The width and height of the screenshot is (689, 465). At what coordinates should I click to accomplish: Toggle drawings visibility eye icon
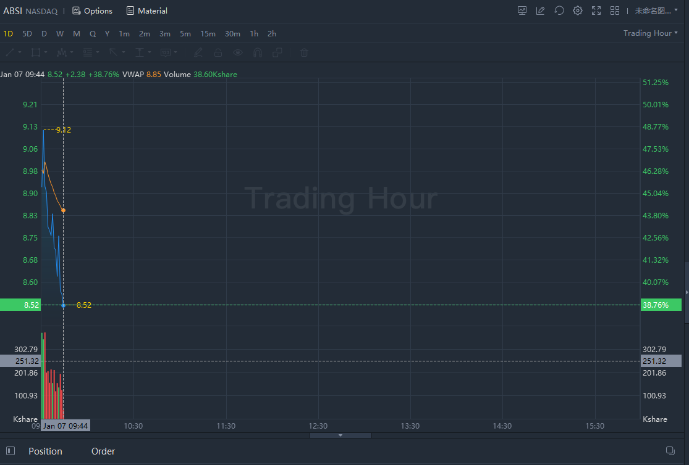point(238,52)
